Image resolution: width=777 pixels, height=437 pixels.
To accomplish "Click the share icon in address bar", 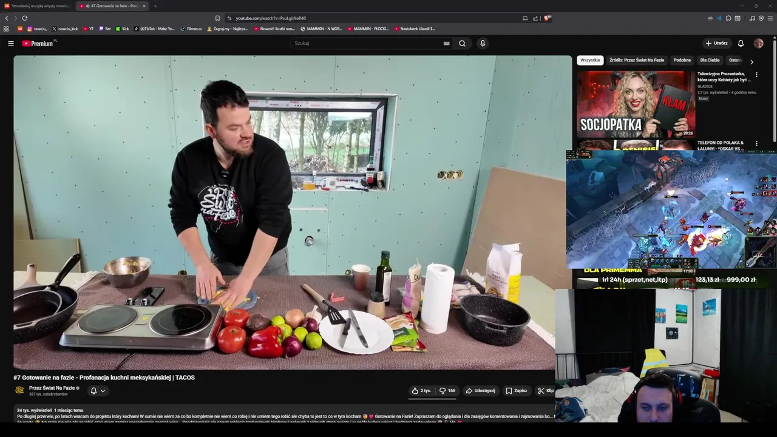I will (535, 18).
